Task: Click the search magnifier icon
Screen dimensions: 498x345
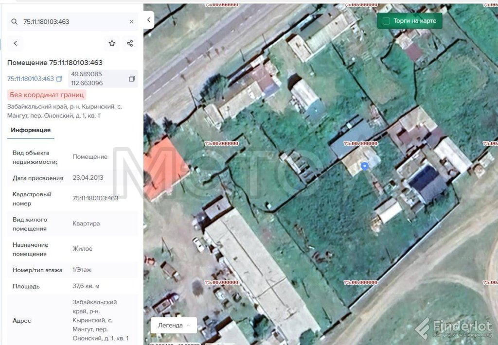Action: tap(15, 22)
